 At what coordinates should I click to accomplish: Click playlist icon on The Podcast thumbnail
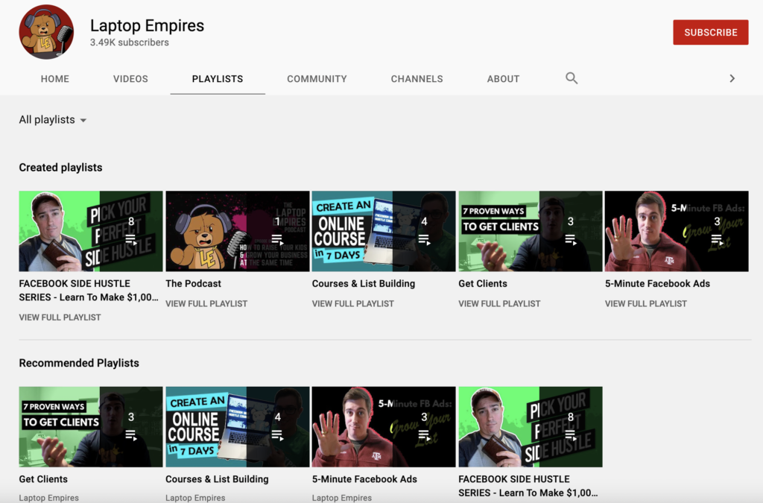[277, 239]
